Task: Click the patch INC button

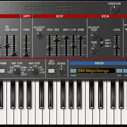Action: point(125,71)
